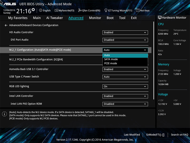The image size is (190, 143).
Task: Select the Intel LAN Controller label
Action: [x=21, y=96]
